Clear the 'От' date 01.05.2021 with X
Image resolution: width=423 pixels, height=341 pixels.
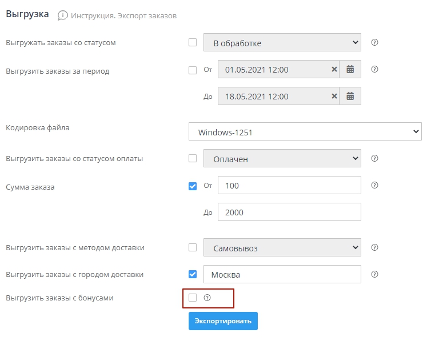[334, 69]
